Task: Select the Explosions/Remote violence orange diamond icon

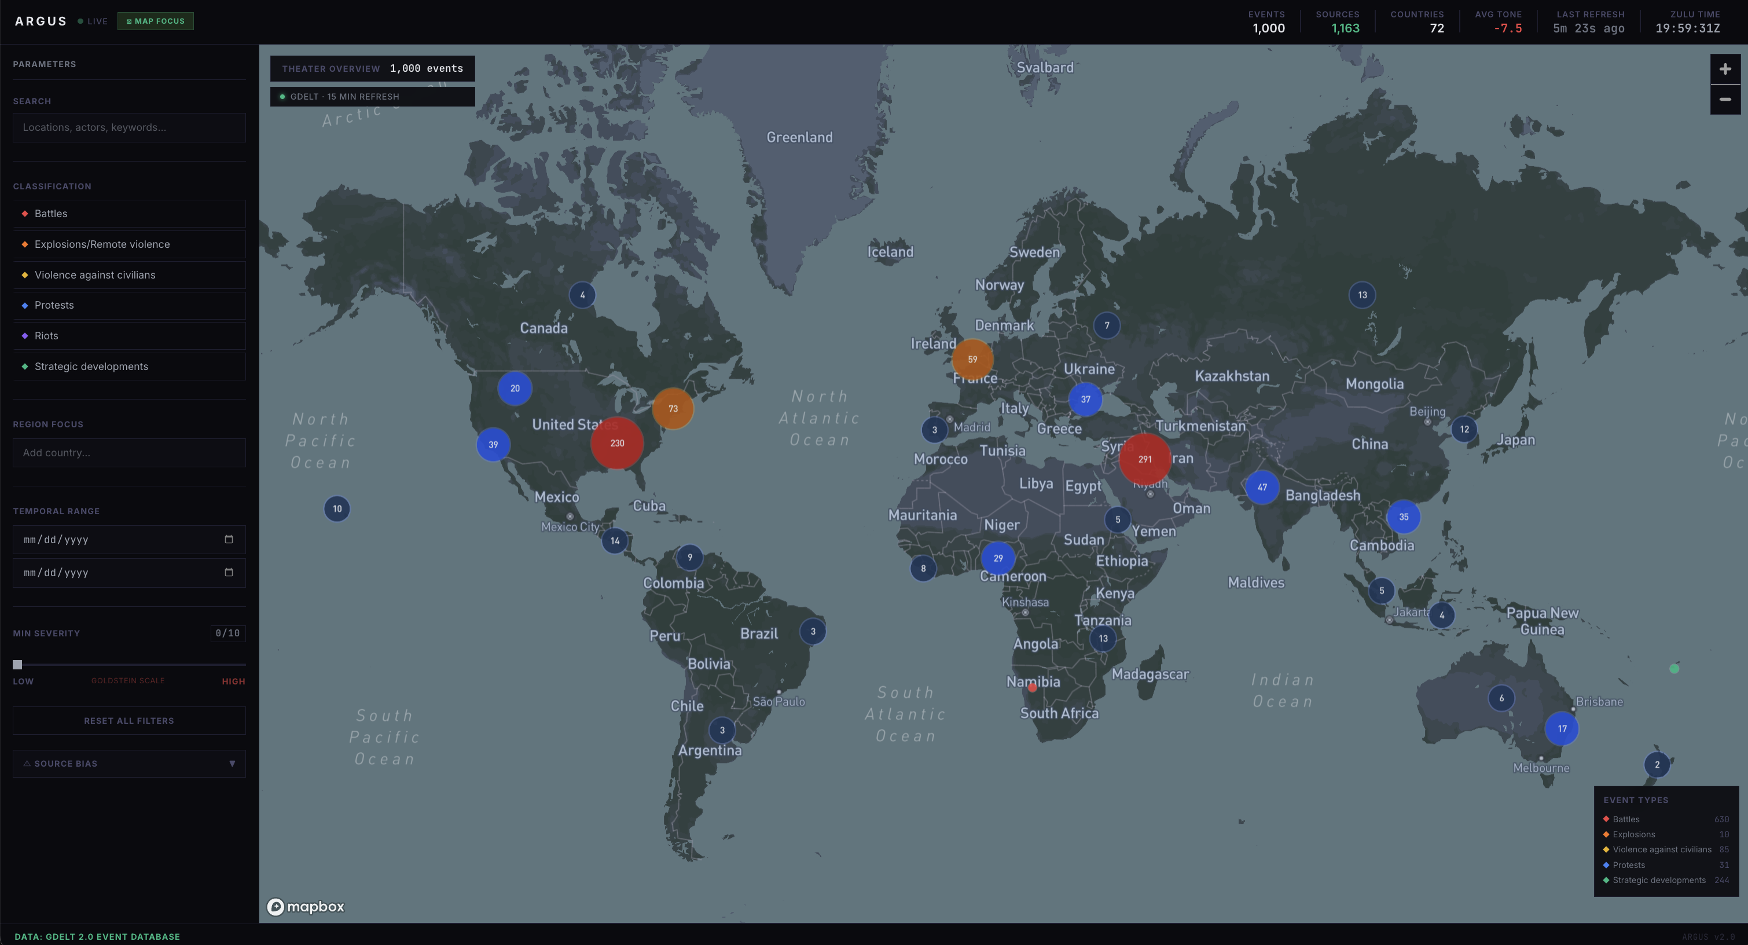Action: (24, 244)
